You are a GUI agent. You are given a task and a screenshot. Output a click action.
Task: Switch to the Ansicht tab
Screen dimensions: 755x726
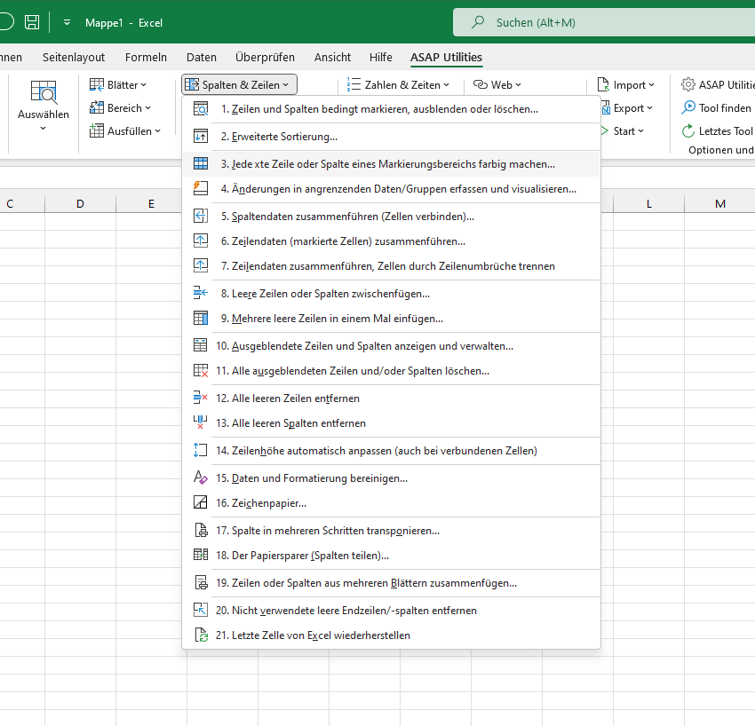(x=332, y=58)
